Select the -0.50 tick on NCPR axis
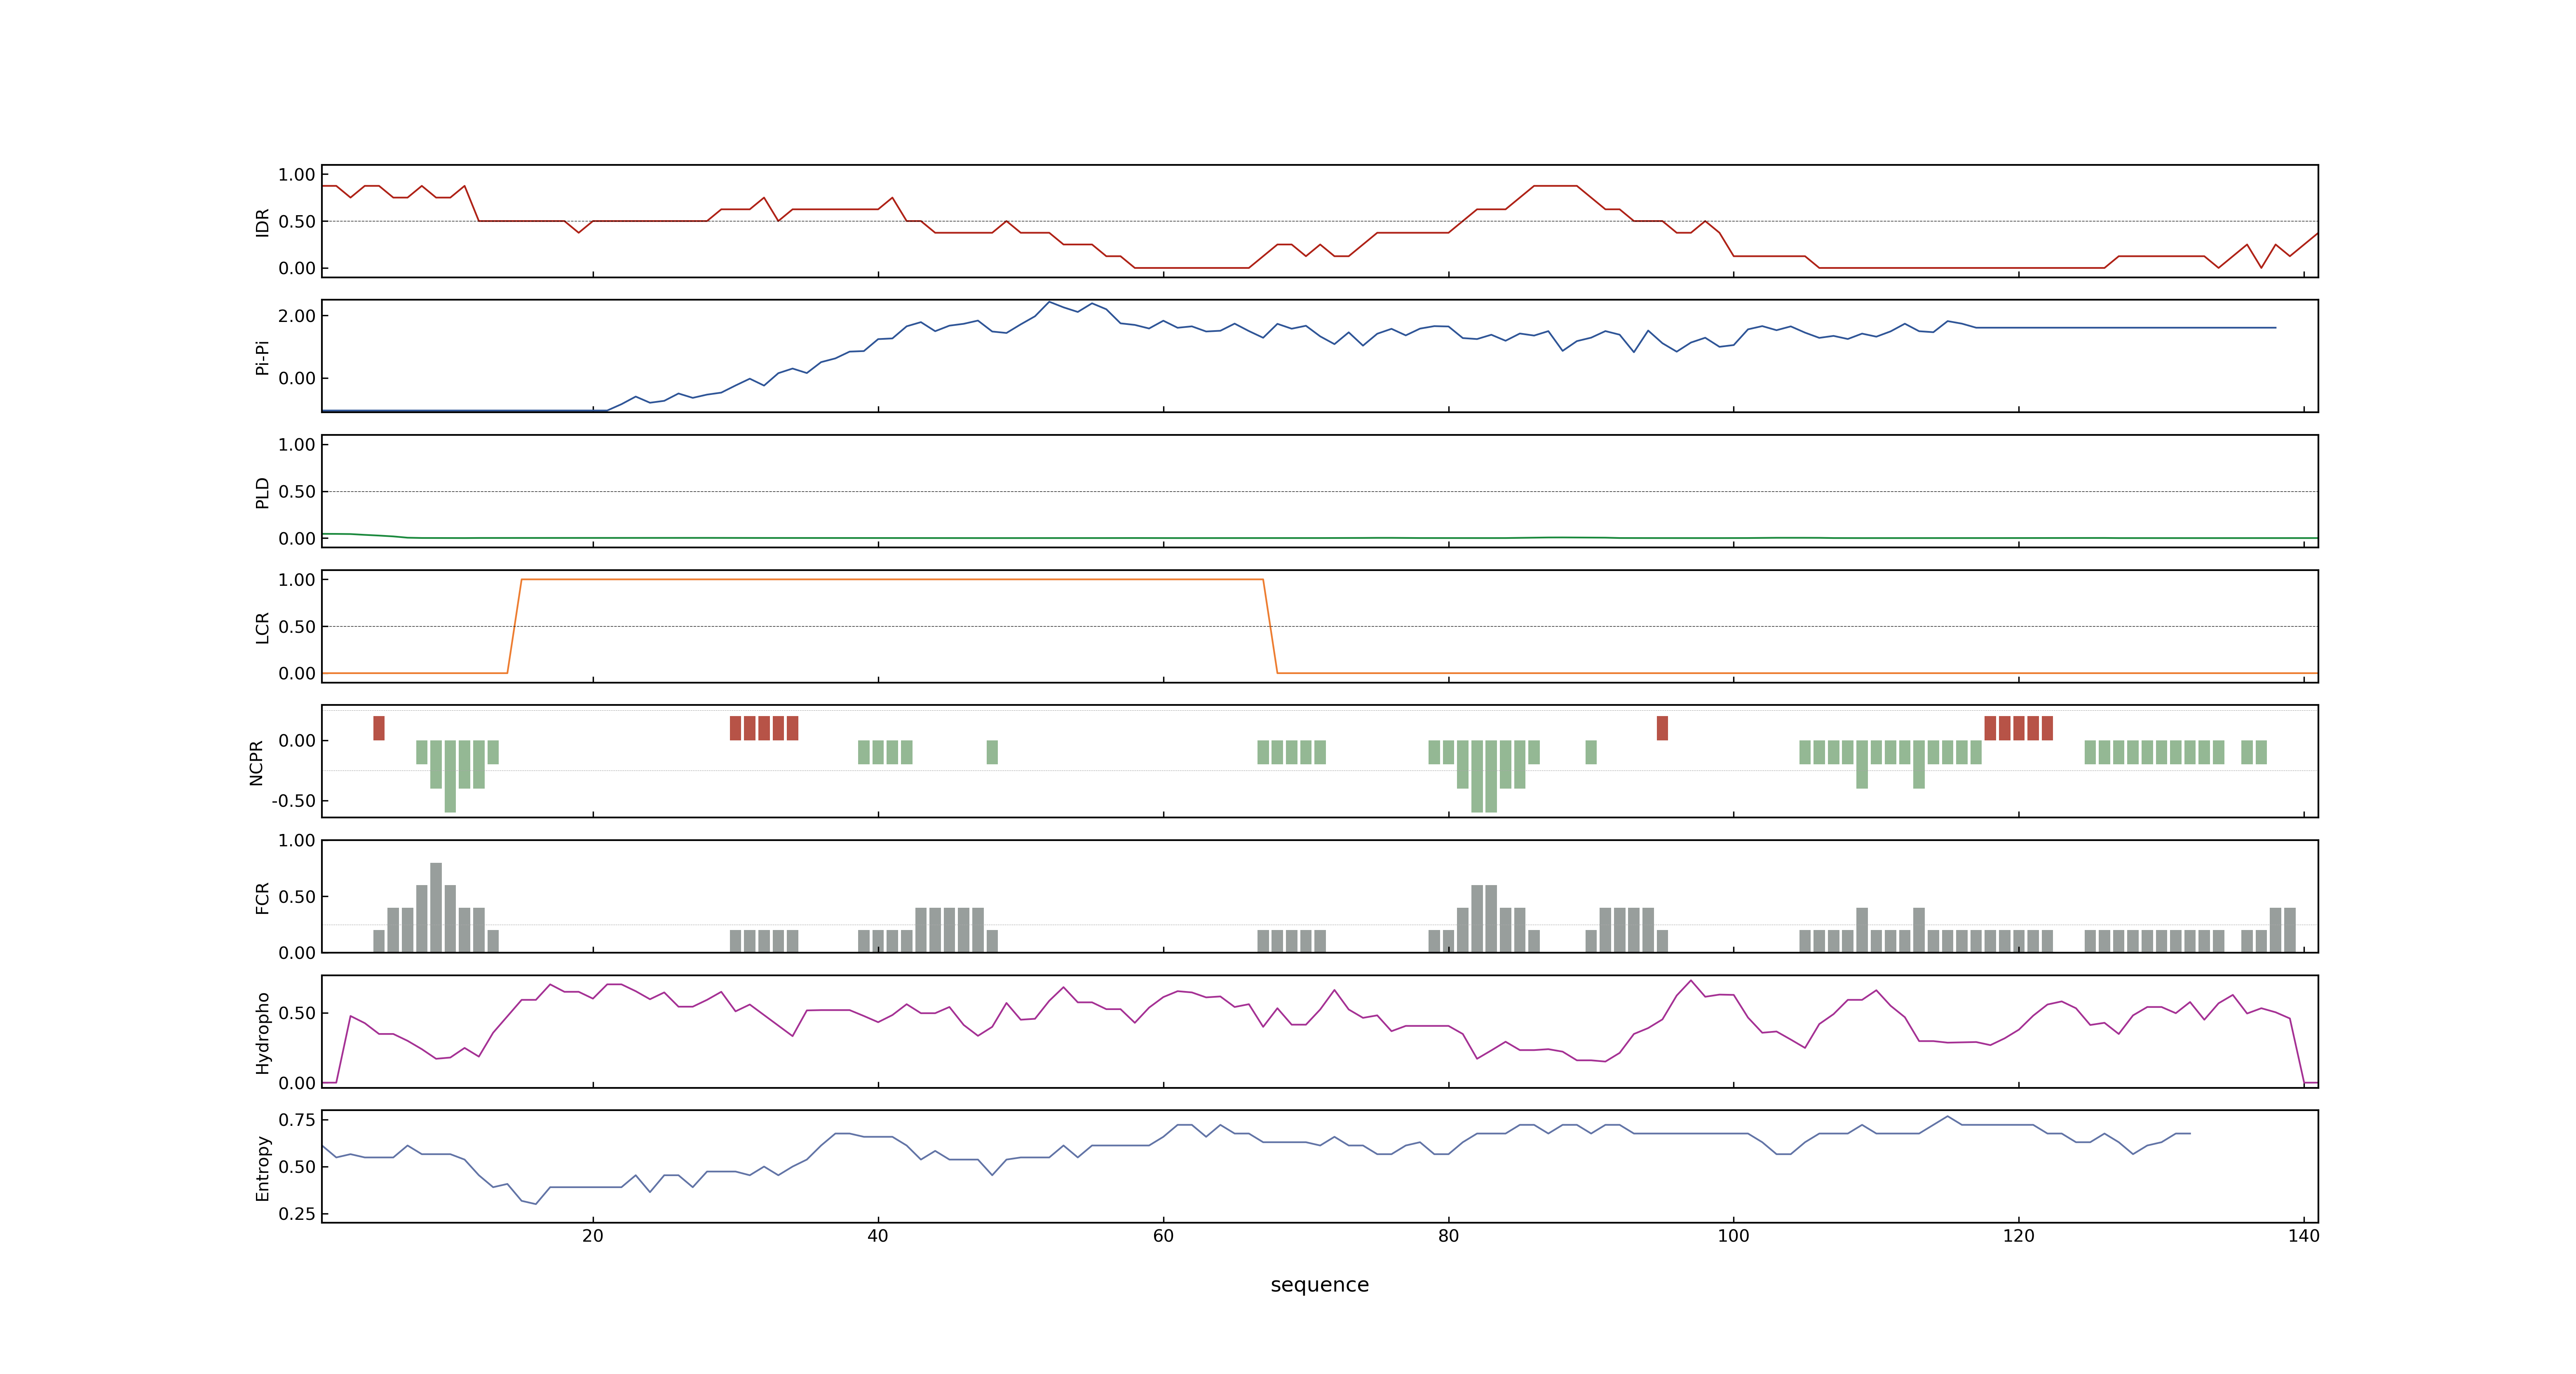The width and height of the screenshot is (2576, 1374). 293,801
